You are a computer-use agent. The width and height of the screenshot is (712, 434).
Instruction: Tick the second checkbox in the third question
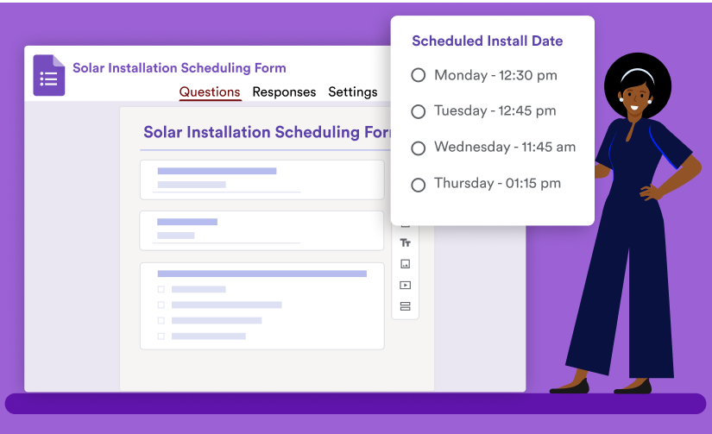pyautogui.click(x=161, y=305)
